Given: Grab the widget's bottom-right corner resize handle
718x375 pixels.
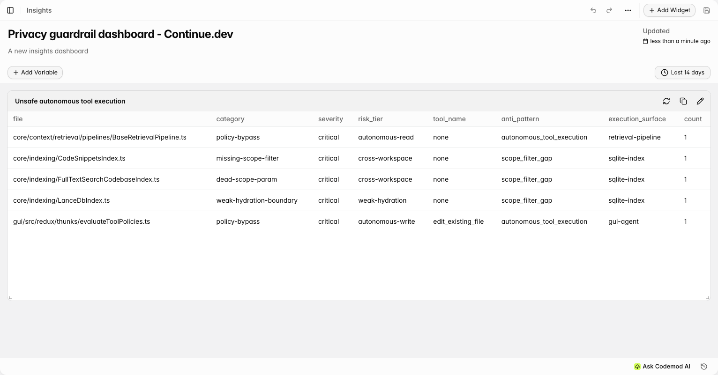Looking at the screenshot, I should (x=708, y=298).
